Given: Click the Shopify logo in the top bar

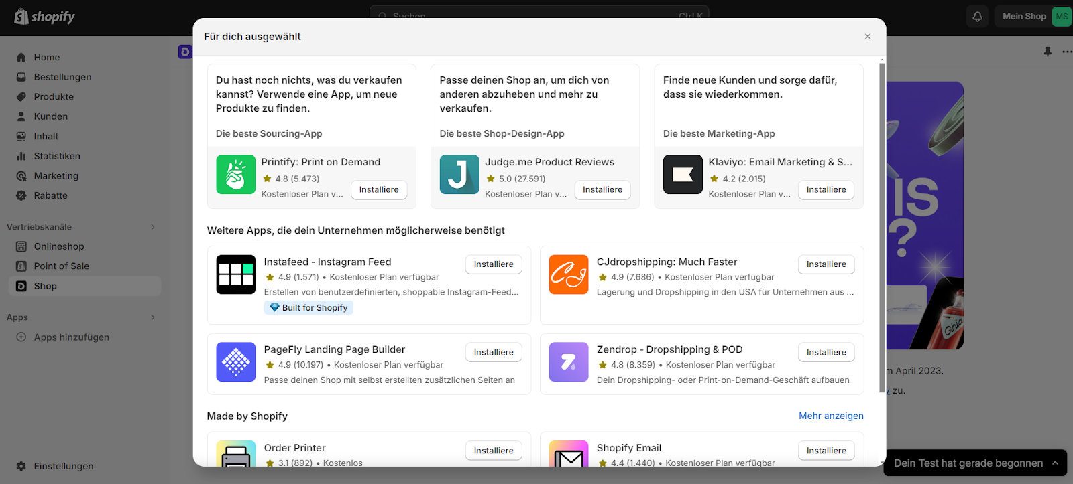Looking at the screenshot, I should [x=44, y=17].
